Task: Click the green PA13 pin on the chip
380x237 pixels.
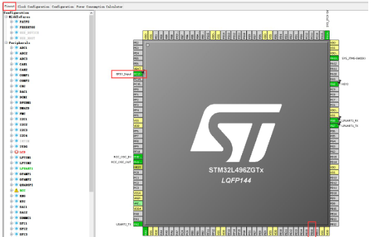Action: (334, 58)
